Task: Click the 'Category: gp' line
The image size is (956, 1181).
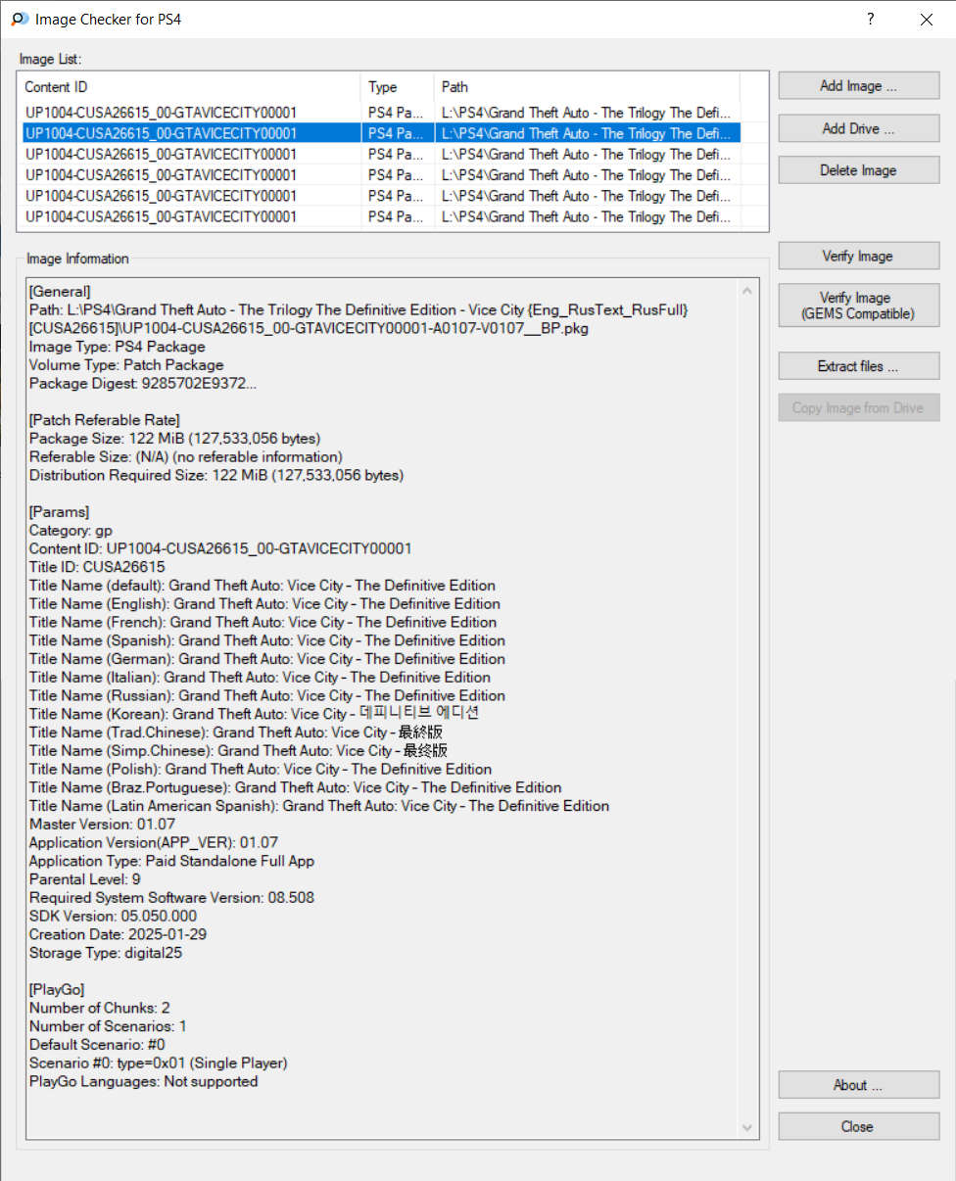Action: [x=71, y=531]
